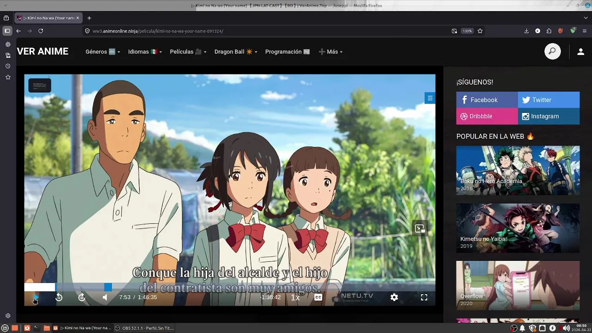The image size is (592, 333).
Task: Go back with the browser back arrow
Action: (x=18, y=31)
